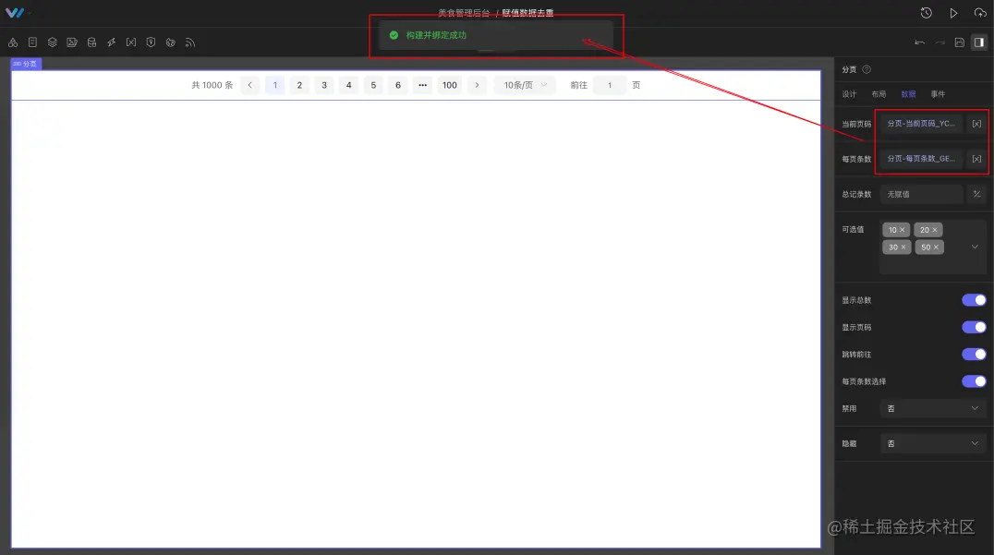Screen dimensions: 994x555
Task: Toggle the 显示页码 switch
Action: pos(974,327)
